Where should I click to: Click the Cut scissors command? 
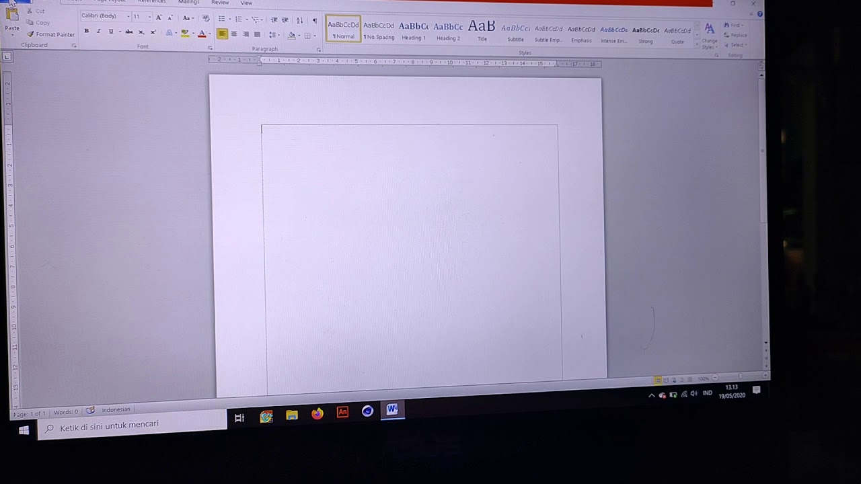click(x=36, y=11)
